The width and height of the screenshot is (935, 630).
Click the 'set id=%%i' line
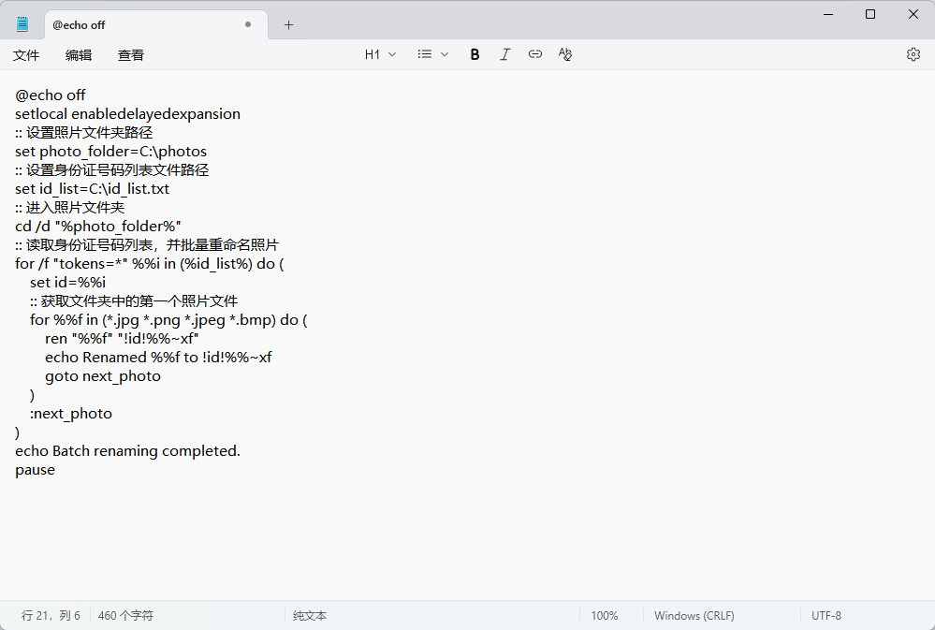coord(68,282)
